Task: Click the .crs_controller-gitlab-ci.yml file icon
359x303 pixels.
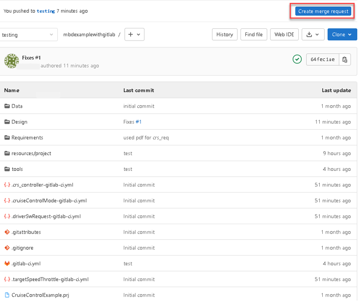Action: coord(7,185)
